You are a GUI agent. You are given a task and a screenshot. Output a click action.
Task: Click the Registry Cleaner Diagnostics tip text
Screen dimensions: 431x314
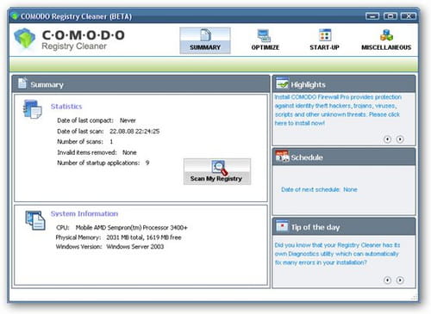(x=337, y=254)
